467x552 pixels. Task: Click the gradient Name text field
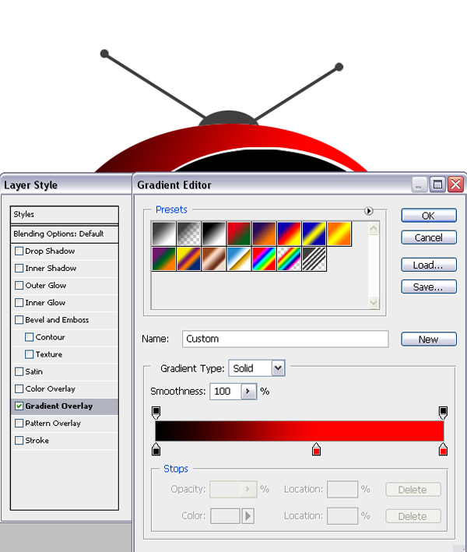point(286,339)
